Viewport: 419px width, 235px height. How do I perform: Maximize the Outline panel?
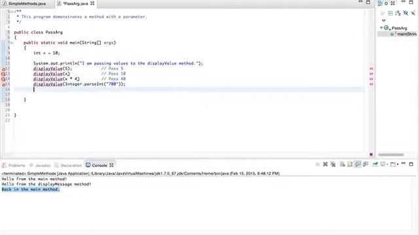411,3
